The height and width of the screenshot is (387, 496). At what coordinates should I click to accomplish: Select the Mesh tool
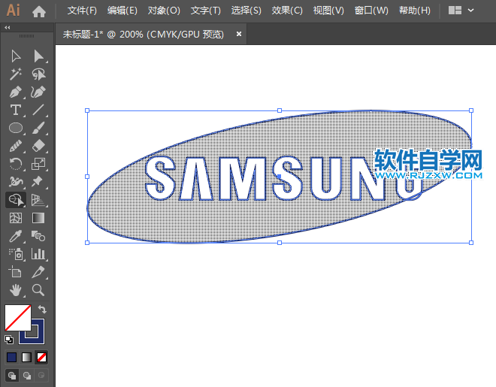16,218
